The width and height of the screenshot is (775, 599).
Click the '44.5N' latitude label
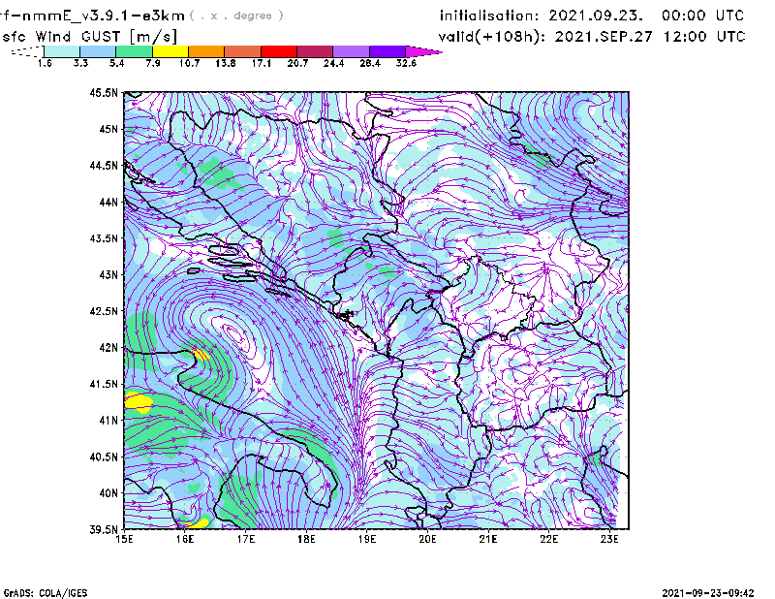point(104,165)
